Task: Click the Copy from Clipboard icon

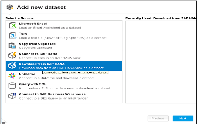Action: pos(12,45)
